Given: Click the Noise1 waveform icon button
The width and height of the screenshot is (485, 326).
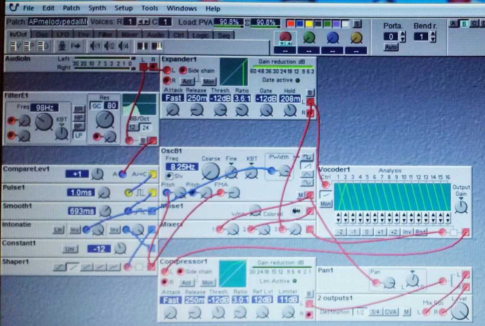Looking at the screenshot, I should [297, 211].
